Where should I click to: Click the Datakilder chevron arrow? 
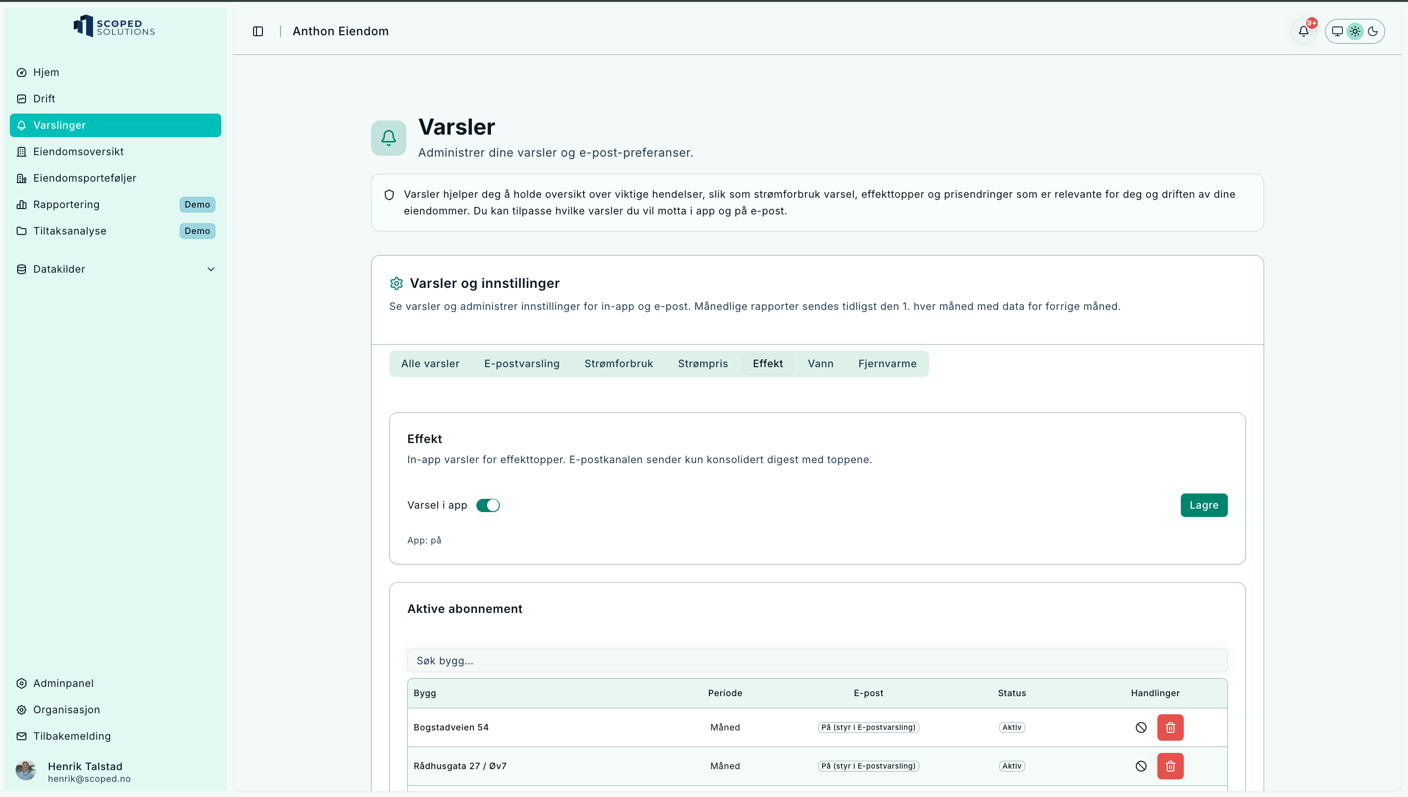[x=211, y=269]
